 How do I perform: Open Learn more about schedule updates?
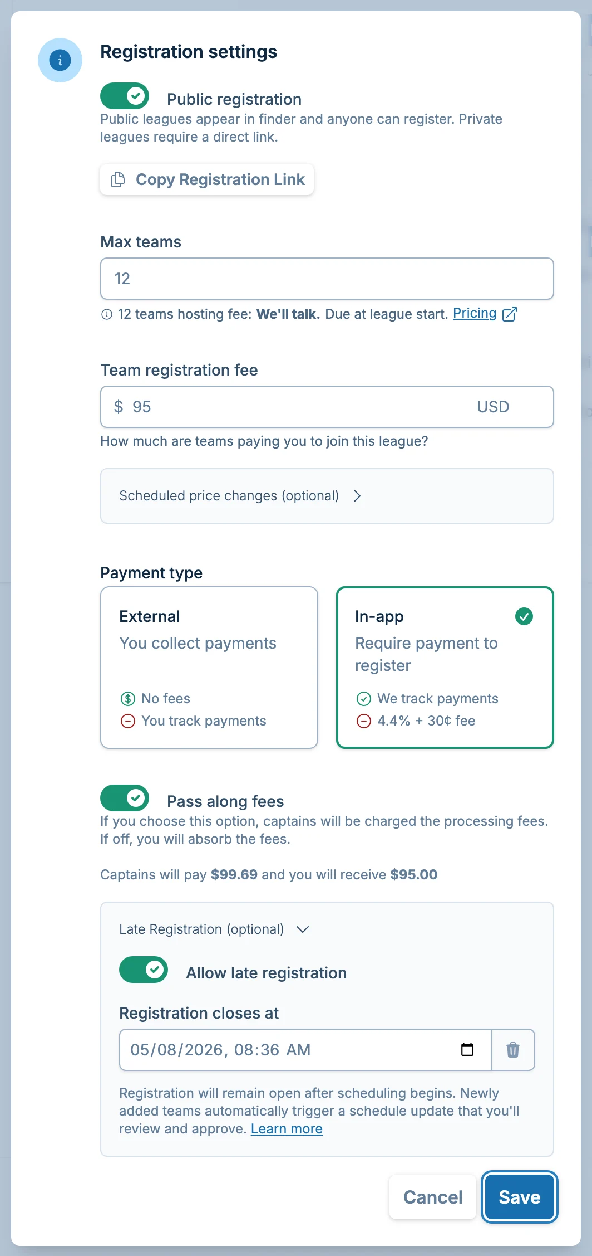pyautogui.click(x=287, y=1128)
